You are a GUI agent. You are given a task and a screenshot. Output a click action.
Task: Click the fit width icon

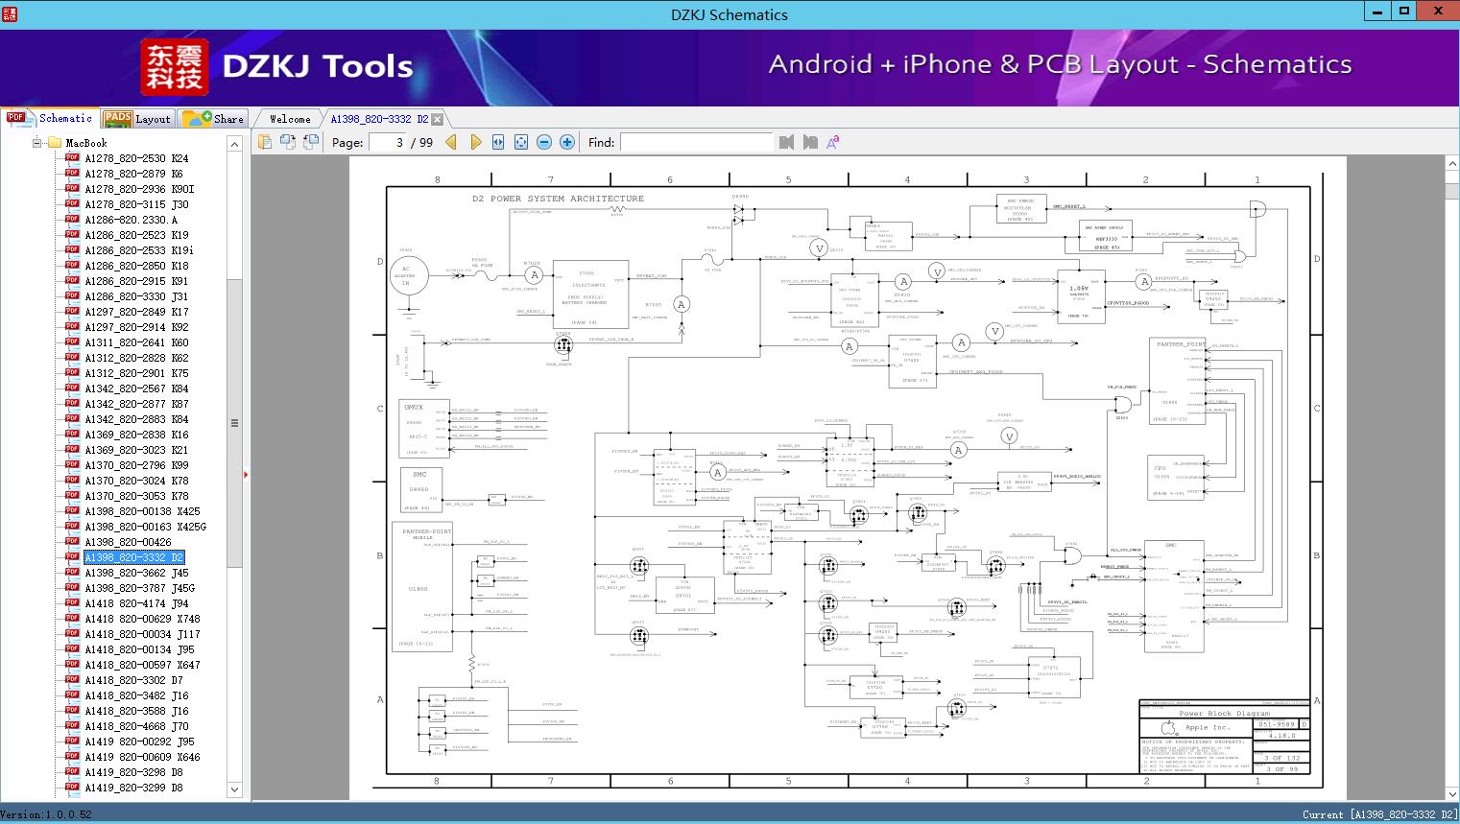coord(498,142)
